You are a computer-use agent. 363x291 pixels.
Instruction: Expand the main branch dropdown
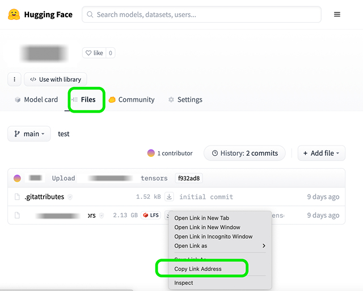(x=29, y=134)
